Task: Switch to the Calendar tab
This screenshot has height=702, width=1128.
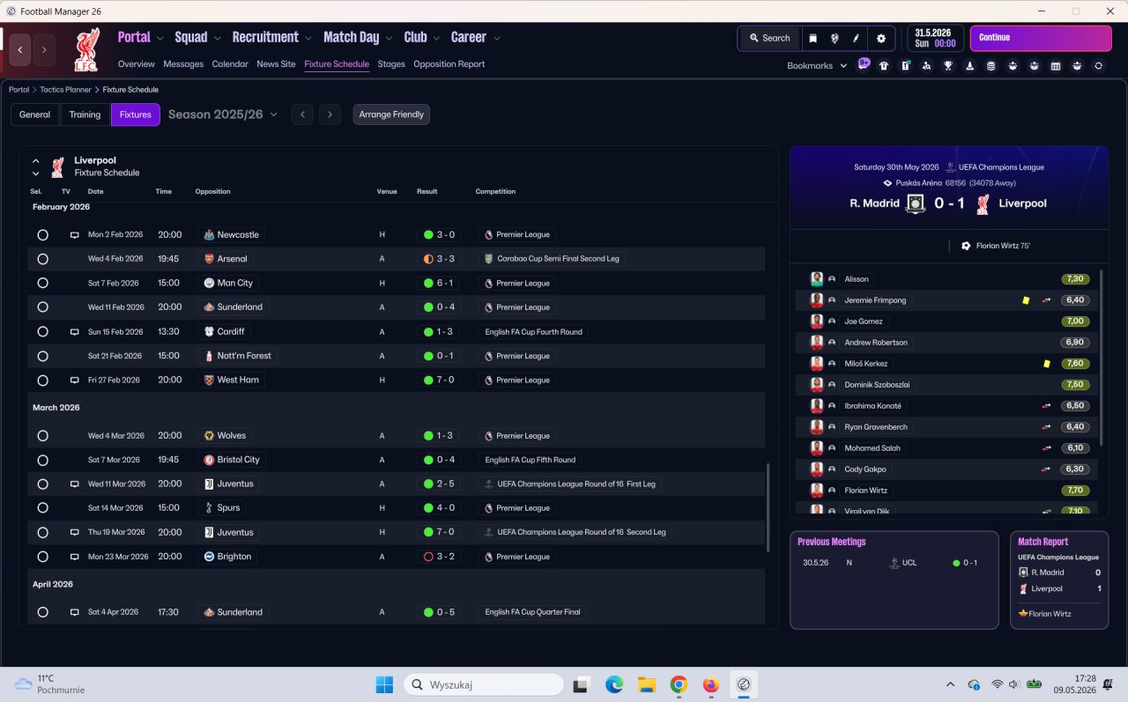Action: tap(230, 64)
